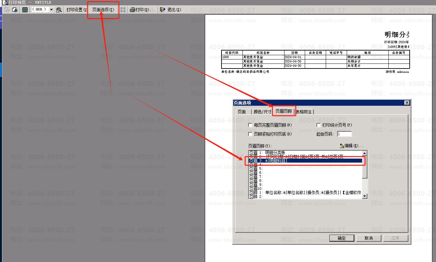Viewport: 436px width, 262px height.
Task: Select the empty 页眉 5 row
Action: pos(305,169)
